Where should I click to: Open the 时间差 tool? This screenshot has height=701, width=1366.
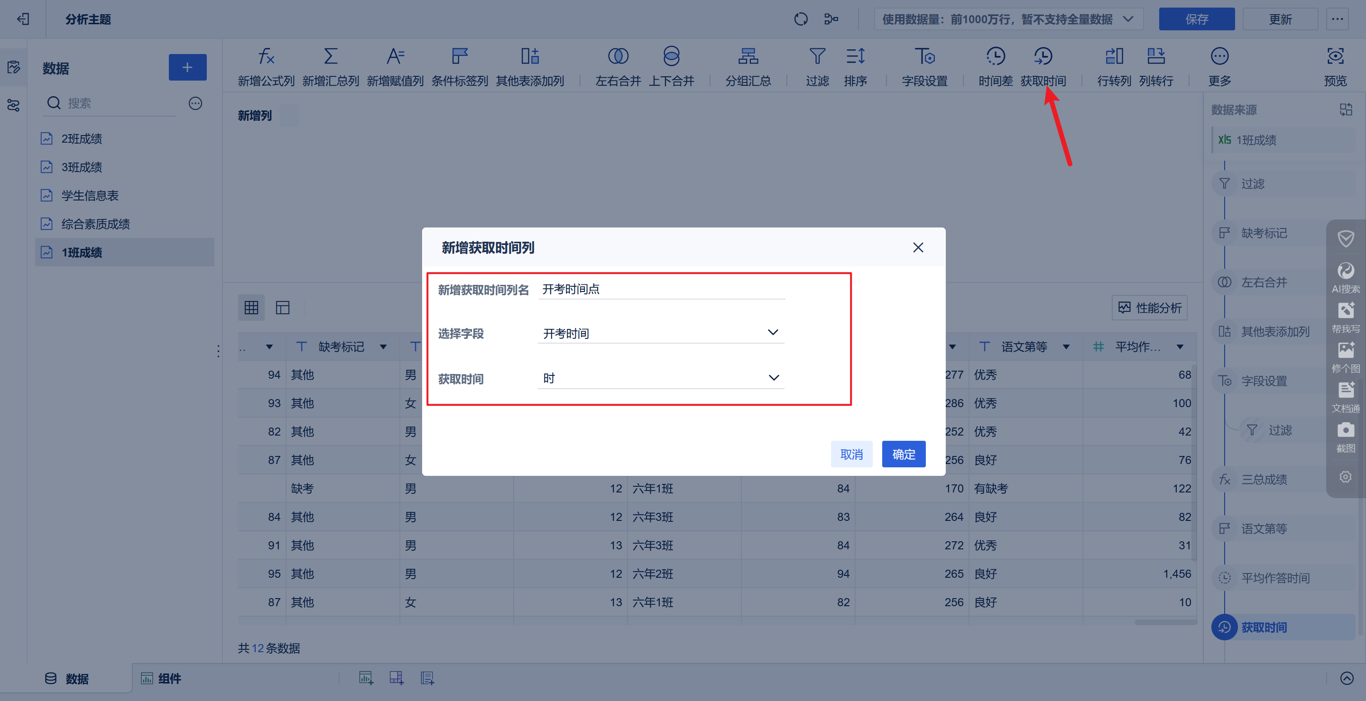click(995, 65)
